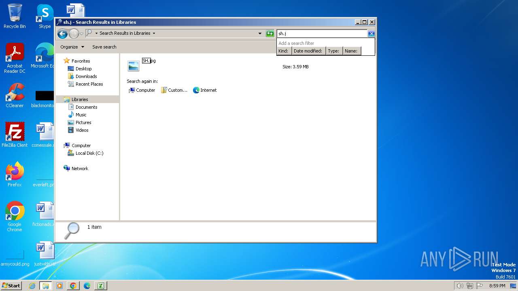Click Save search in the toolbar
The image size is (518, 291).
(104, 47)
